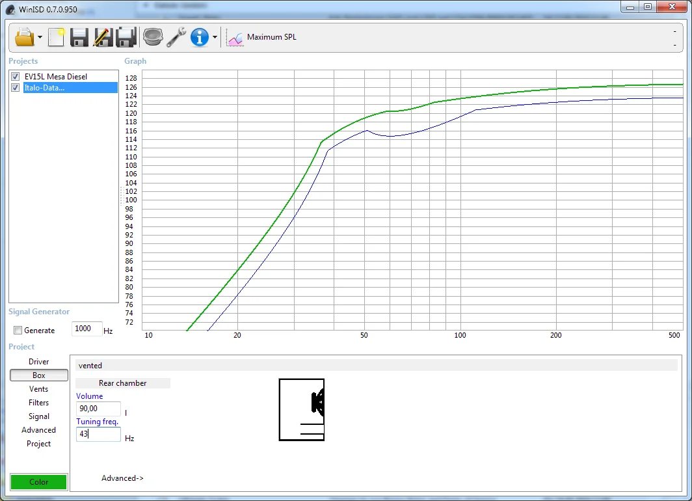Click the open project folder icon
The height and width of the screenshot is (501, 692).
click(x=24, y=37)
